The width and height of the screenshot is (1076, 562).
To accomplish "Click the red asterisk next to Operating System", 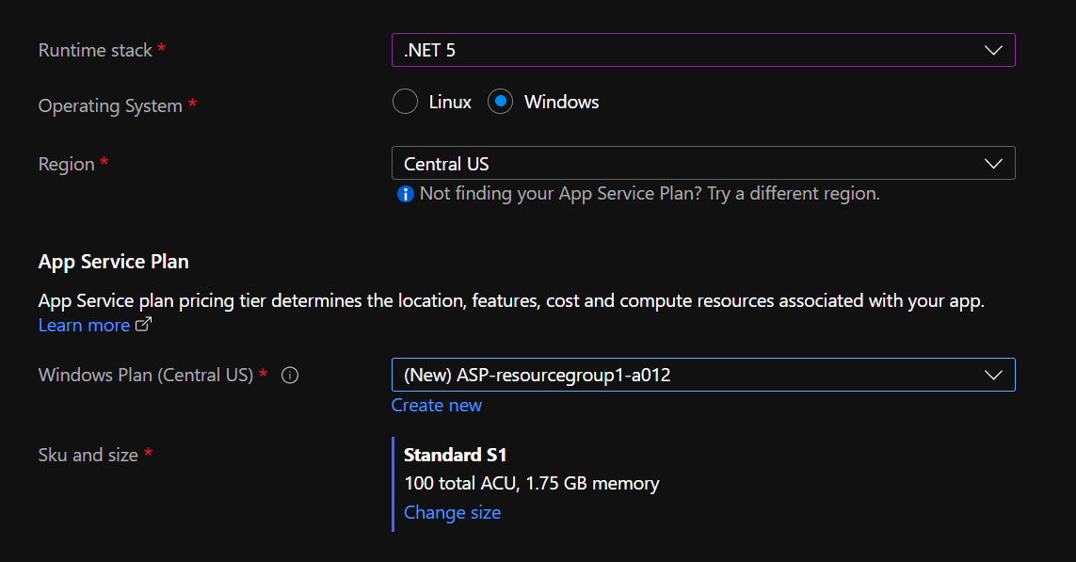I will point(193,105).
